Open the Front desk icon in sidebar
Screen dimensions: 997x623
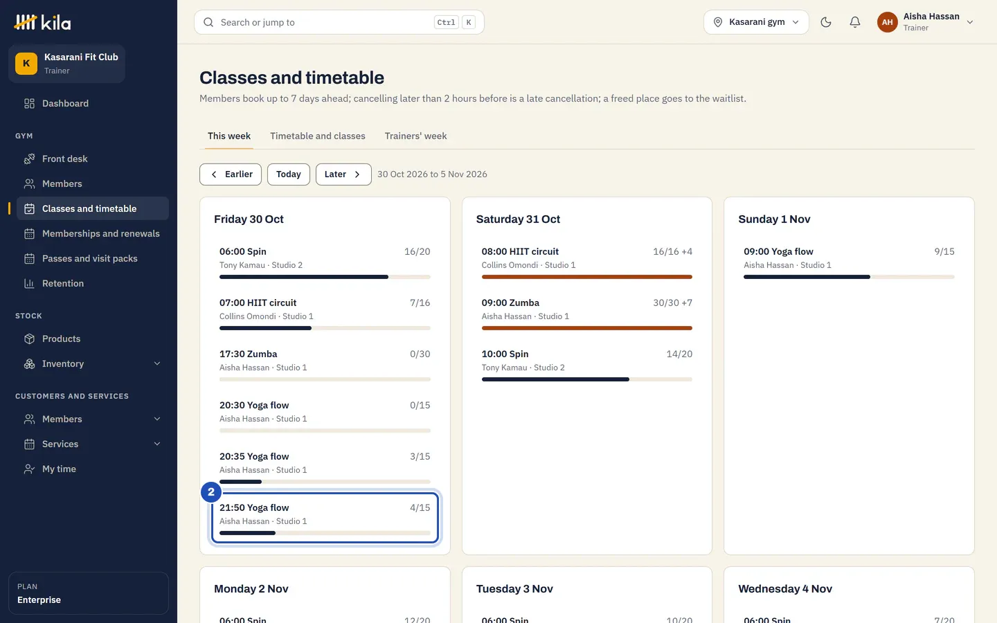[x=29, y=159]
